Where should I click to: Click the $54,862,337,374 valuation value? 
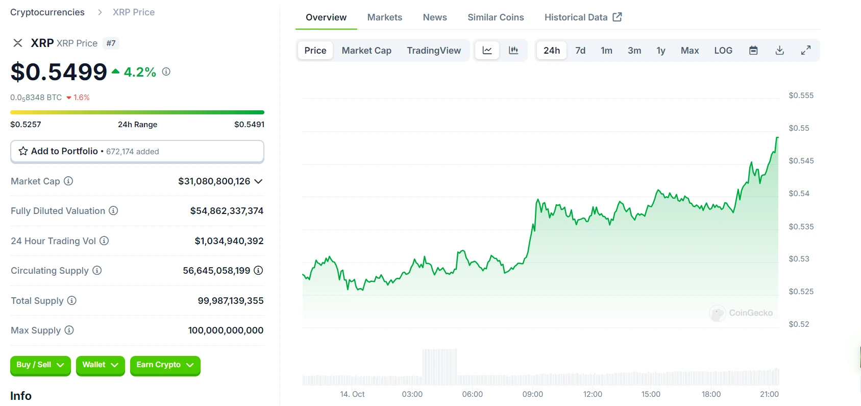click(x=227, y=211)
